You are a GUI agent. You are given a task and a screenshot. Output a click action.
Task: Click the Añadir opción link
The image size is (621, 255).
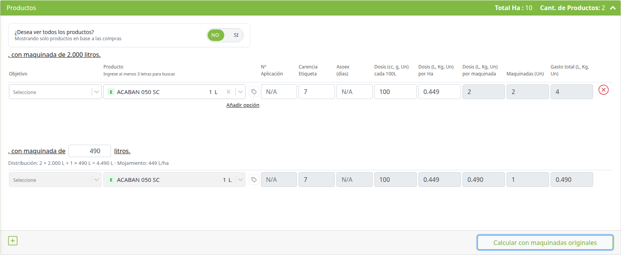pos(243,105)
